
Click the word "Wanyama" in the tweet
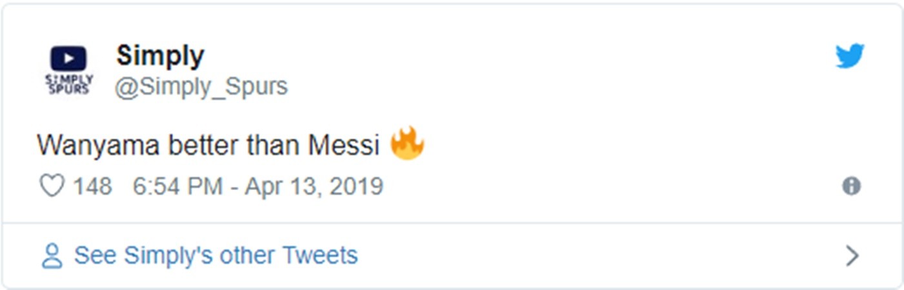click(98, 146)
